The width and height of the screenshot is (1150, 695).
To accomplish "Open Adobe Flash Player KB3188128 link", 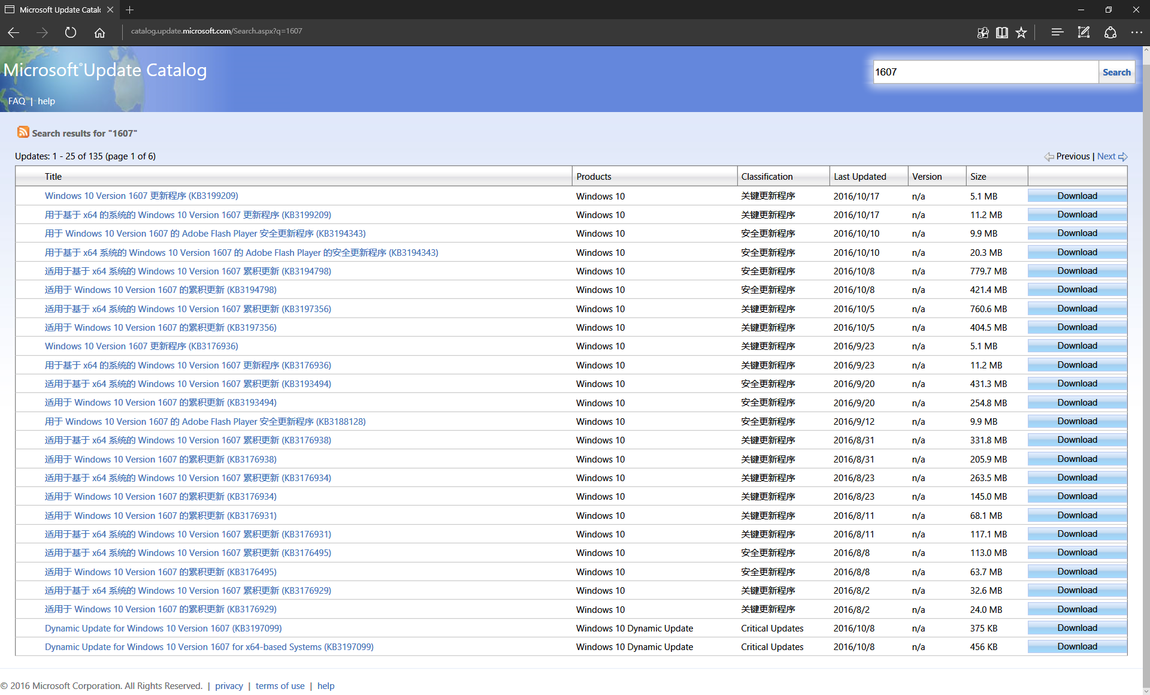I will coord(205,422).
